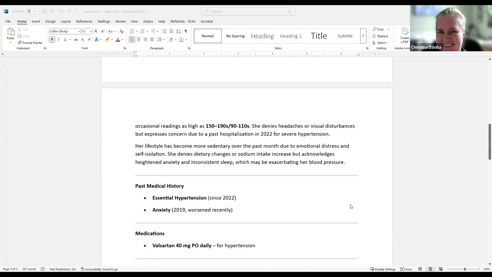Apply yellow text highlight color

(x=108, y=40)
